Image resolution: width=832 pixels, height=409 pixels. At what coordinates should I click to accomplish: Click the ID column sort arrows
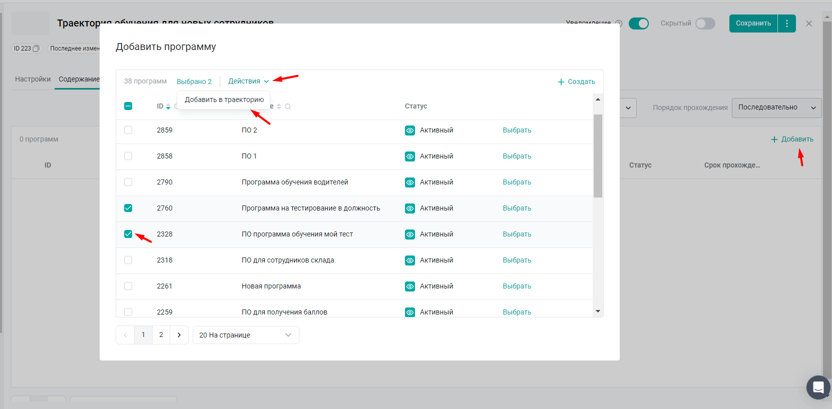(x=168, y=106)
